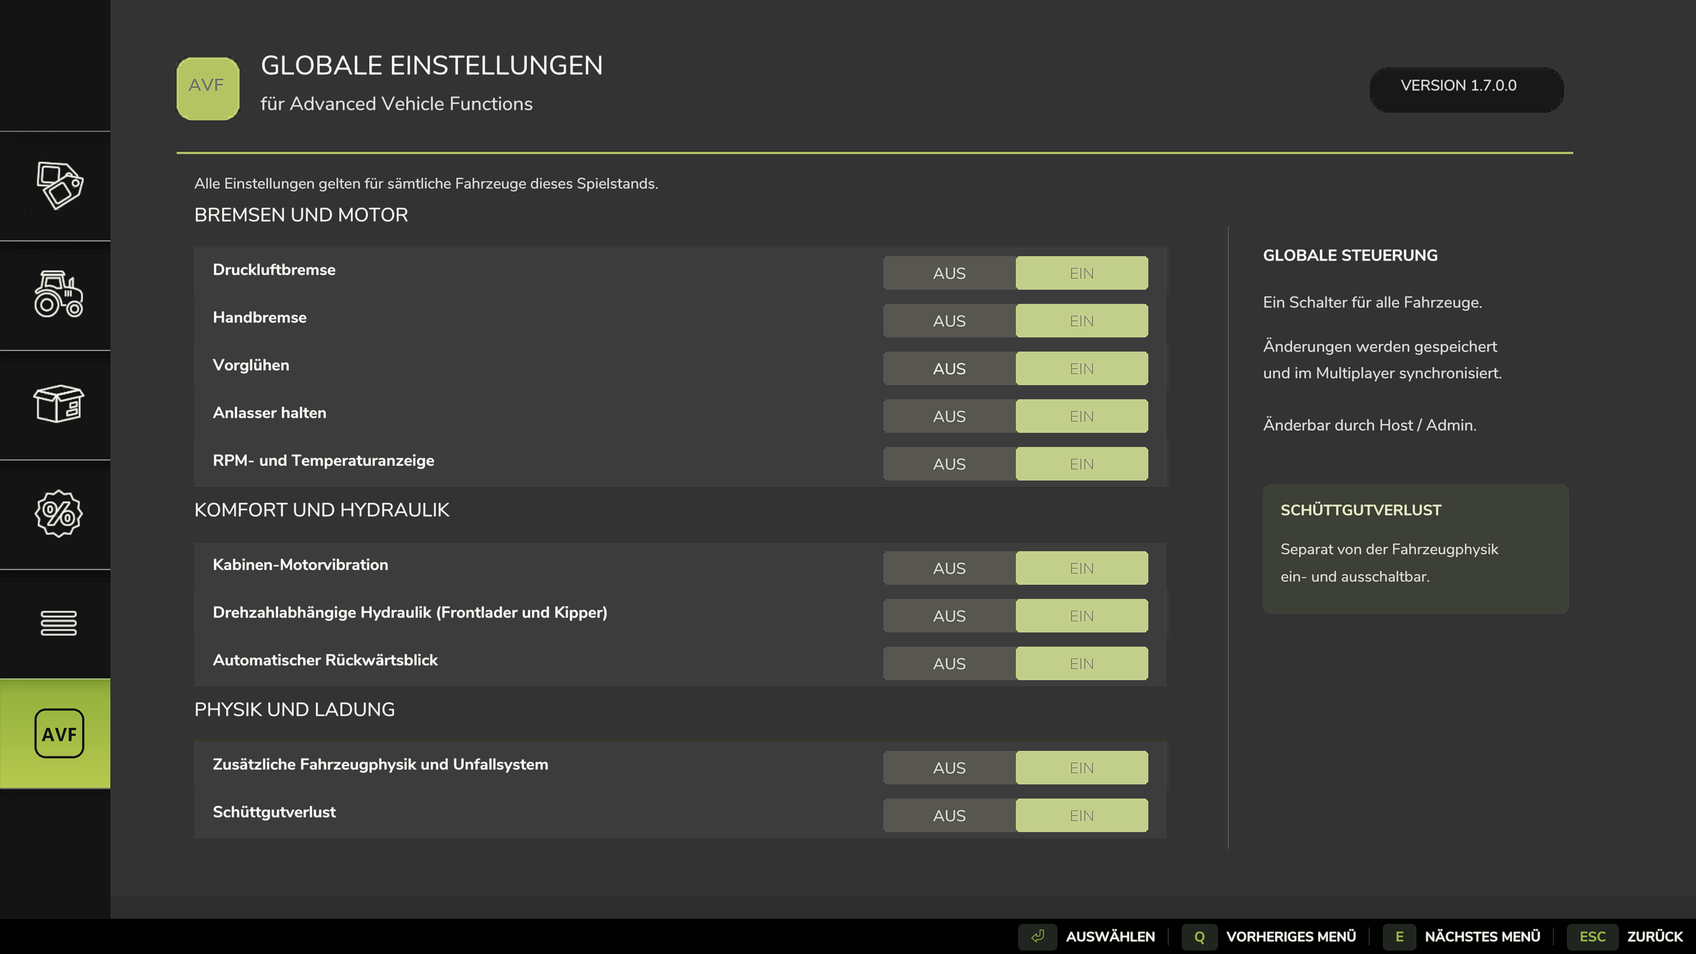Open the tractor vehicles sidebar icon
Viewport: 1696px width, 954px height.
[x=59, y=295]
